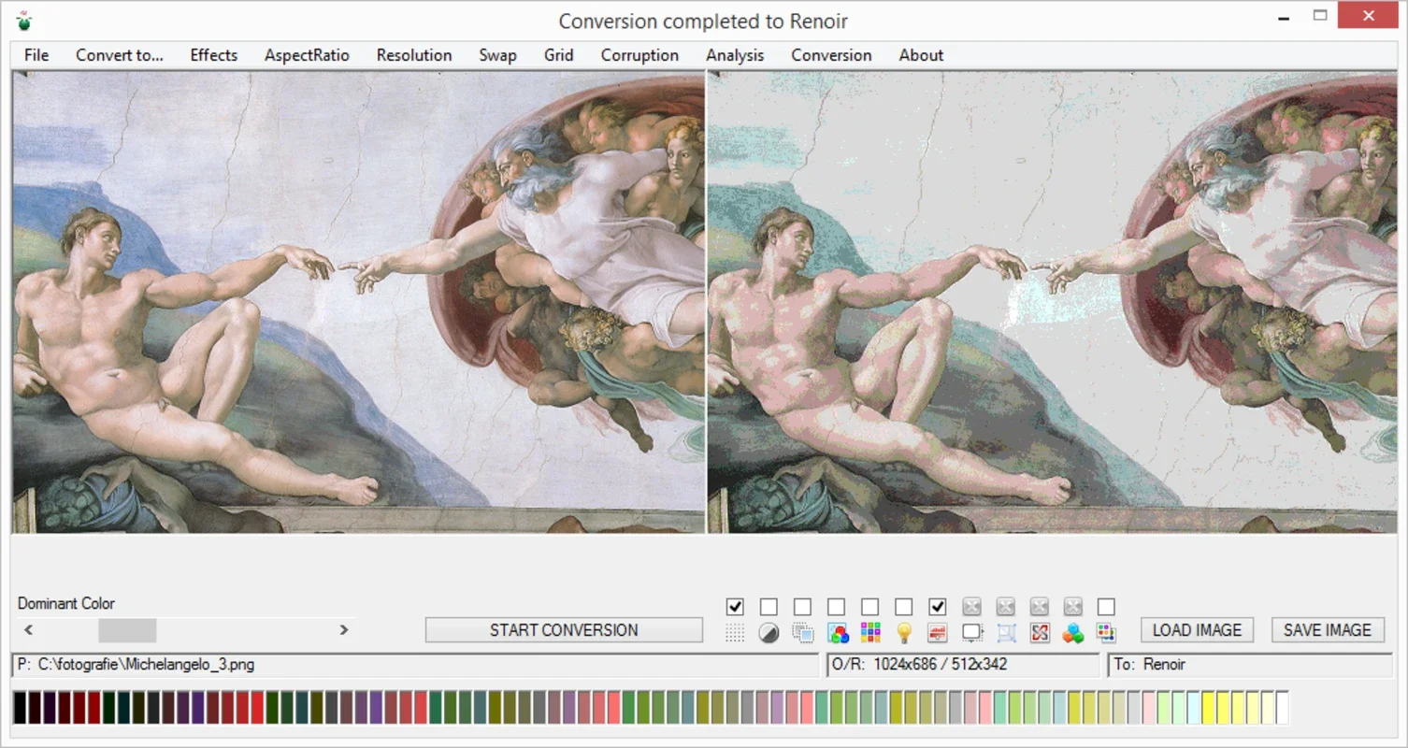Click the RGB color circles icon
Screen dimensions: 1408x748
tap(837, 633)
